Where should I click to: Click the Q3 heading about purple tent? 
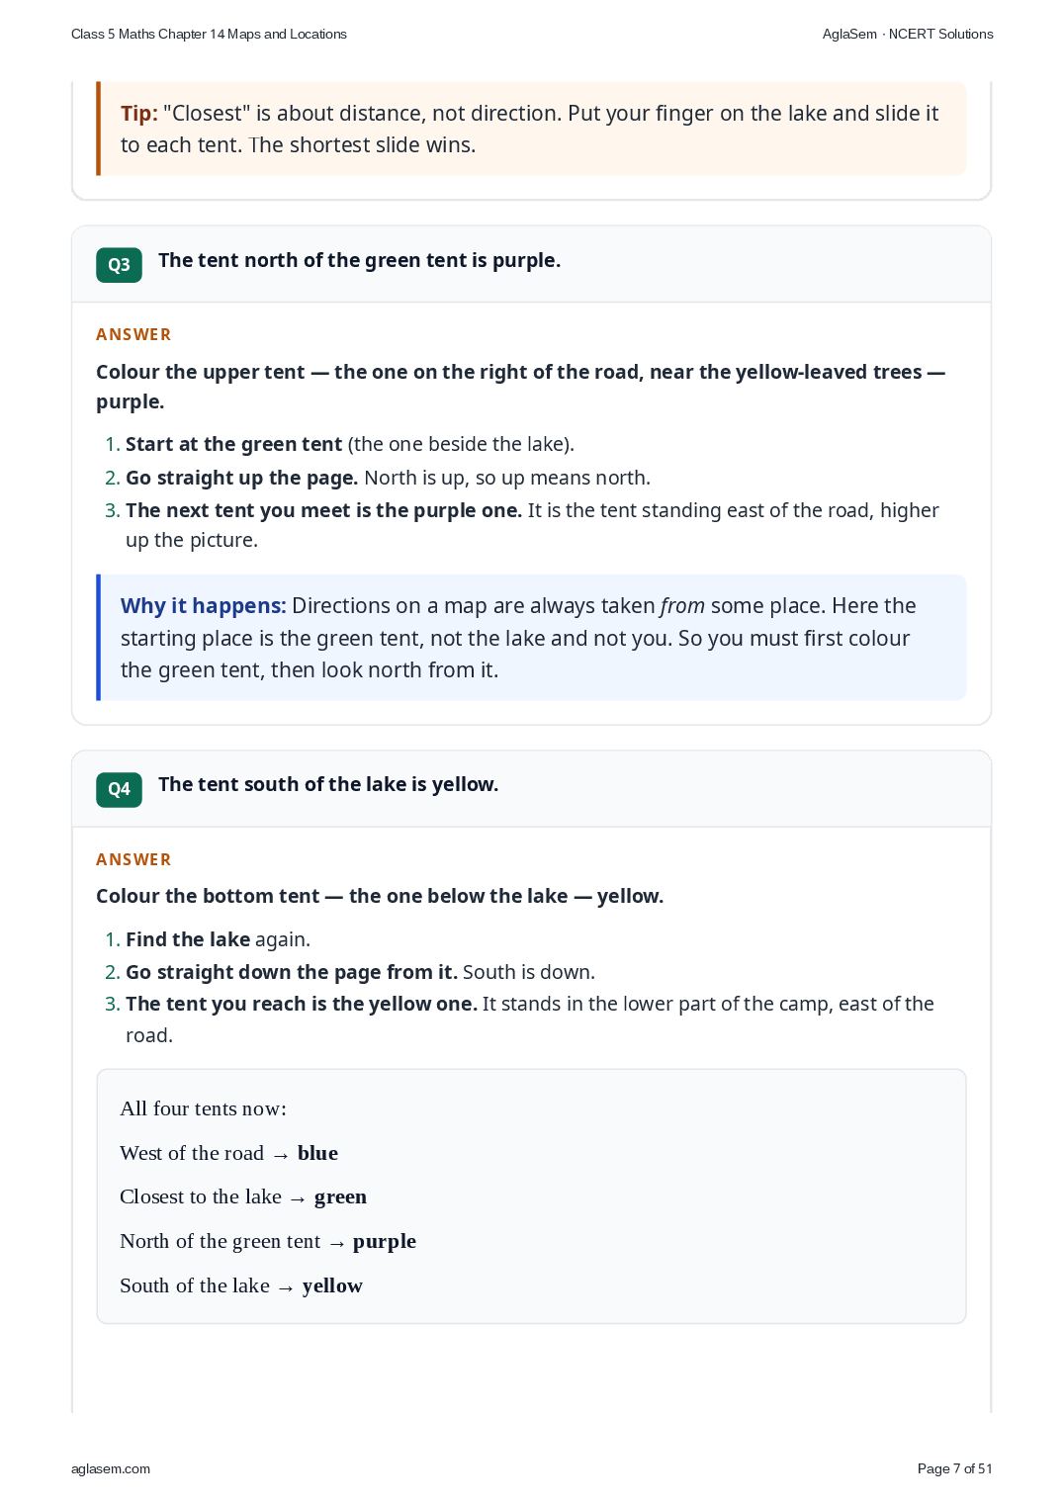[x=359, y=260]
